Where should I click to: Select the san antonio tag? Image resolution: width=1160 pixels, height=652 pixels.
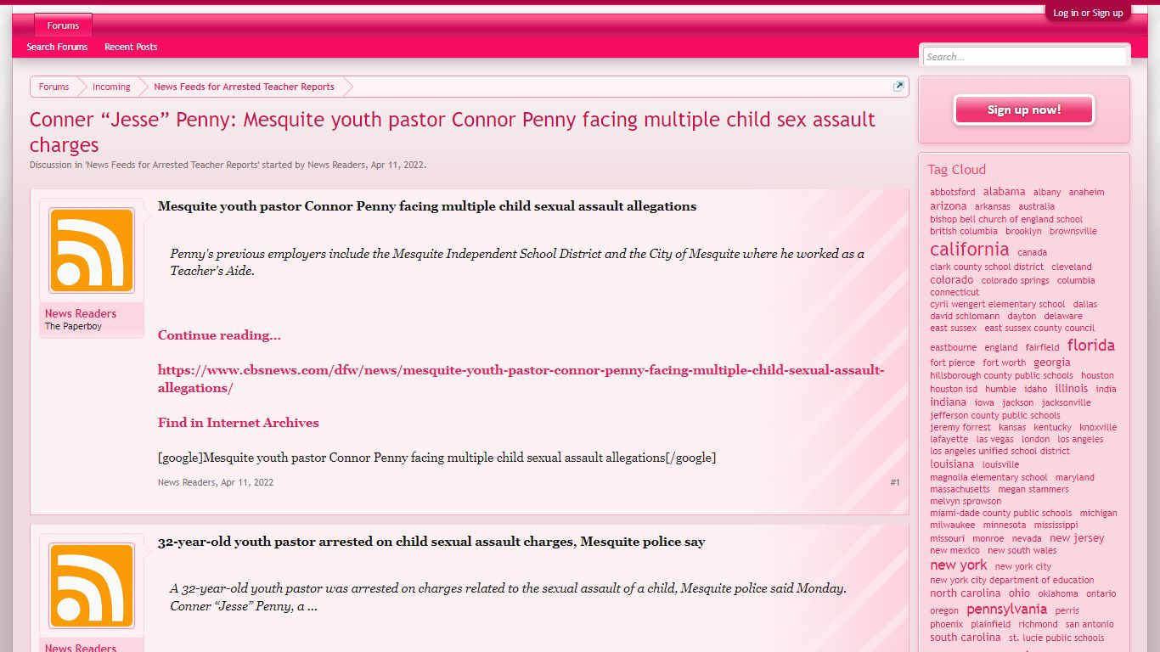(1090, 624)
